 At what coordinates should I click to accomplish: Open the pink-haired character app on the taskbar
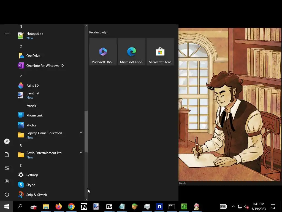pos(196,206)
